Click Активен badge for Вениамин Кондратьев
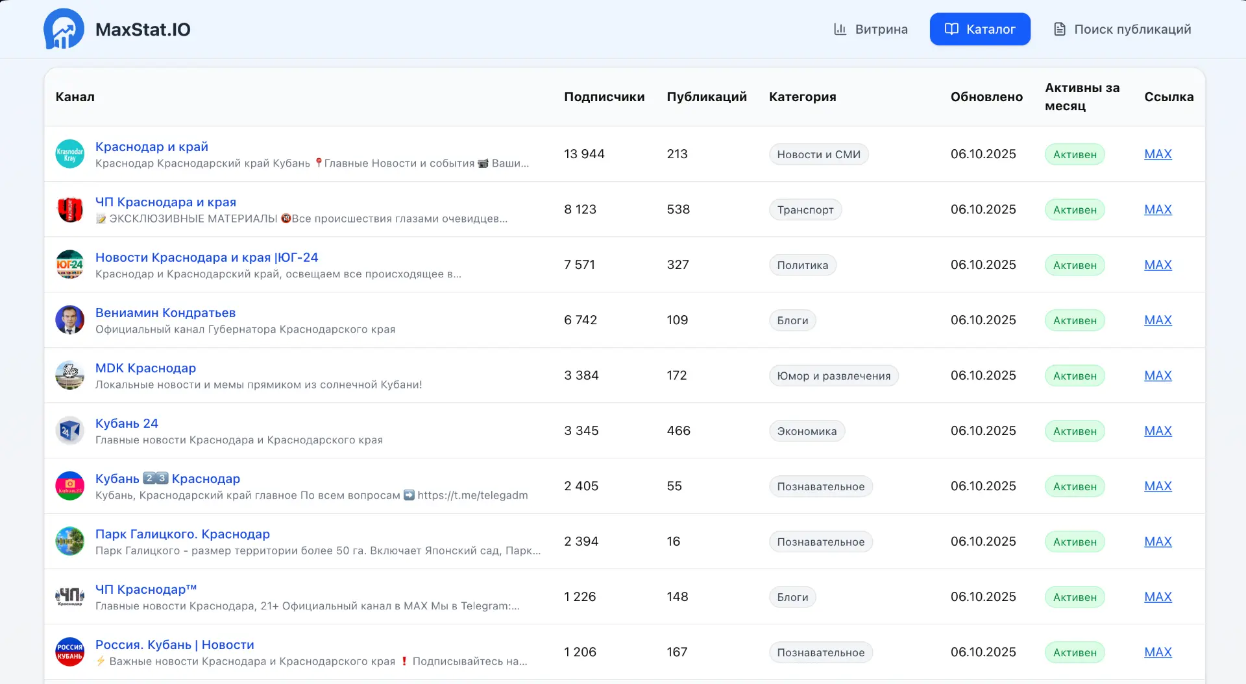 click(1075, 320)
